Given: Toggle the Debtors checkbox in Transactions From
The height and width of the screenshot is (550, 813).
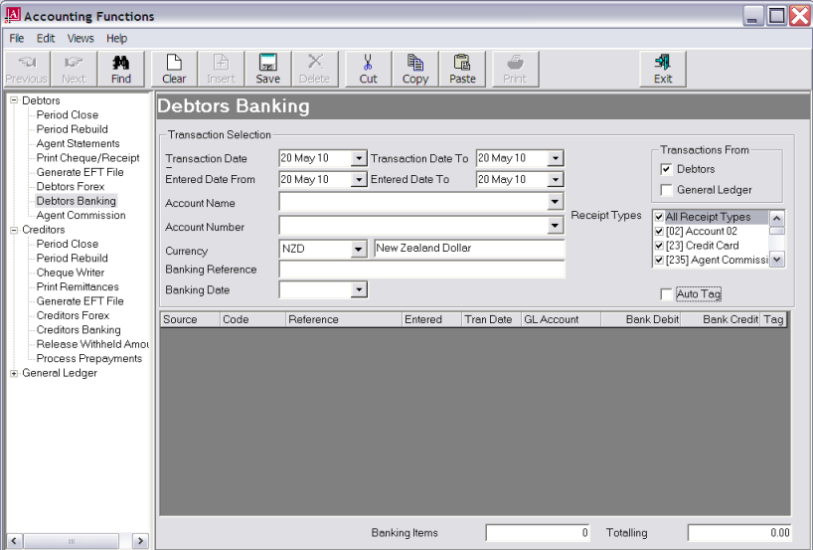Looking at the screenshot, I should click(x=666, y=169).
